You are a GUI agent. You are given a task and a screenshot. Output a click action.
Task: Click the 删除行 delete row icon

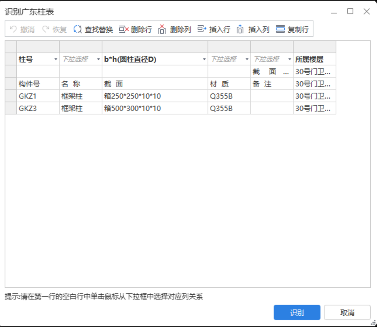coord(134,30)
